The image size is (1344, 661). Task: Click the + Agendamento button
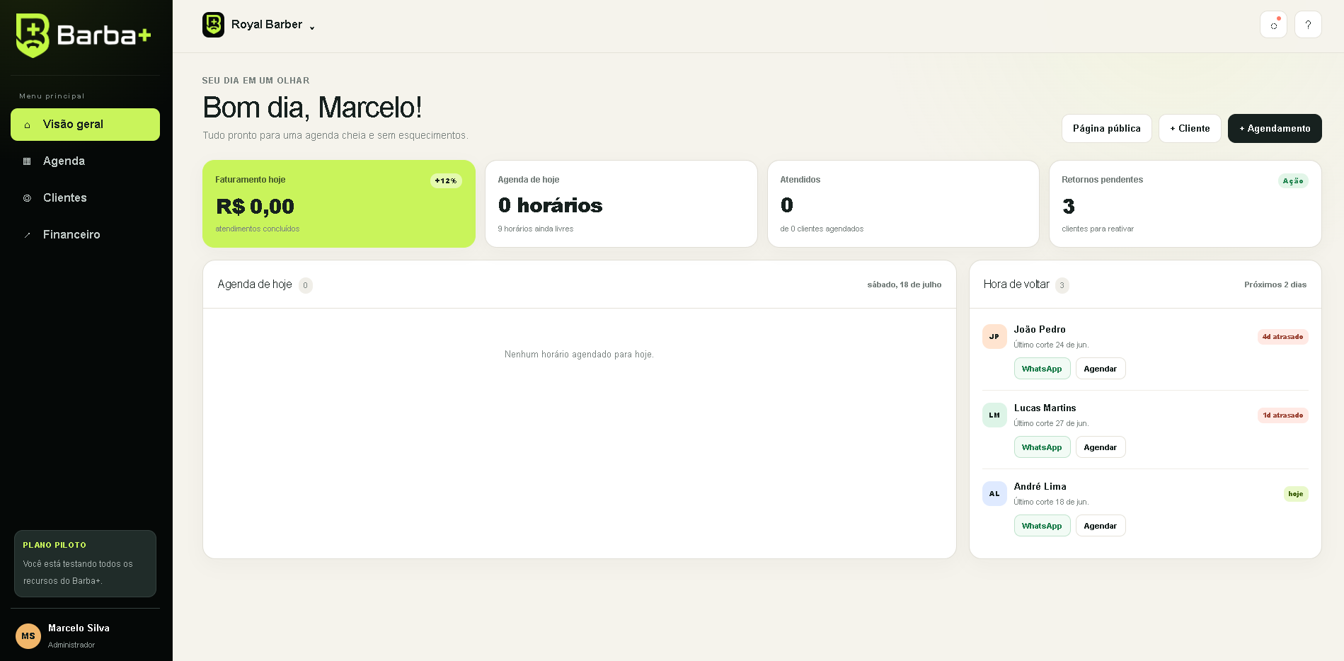coord(1275,129)
